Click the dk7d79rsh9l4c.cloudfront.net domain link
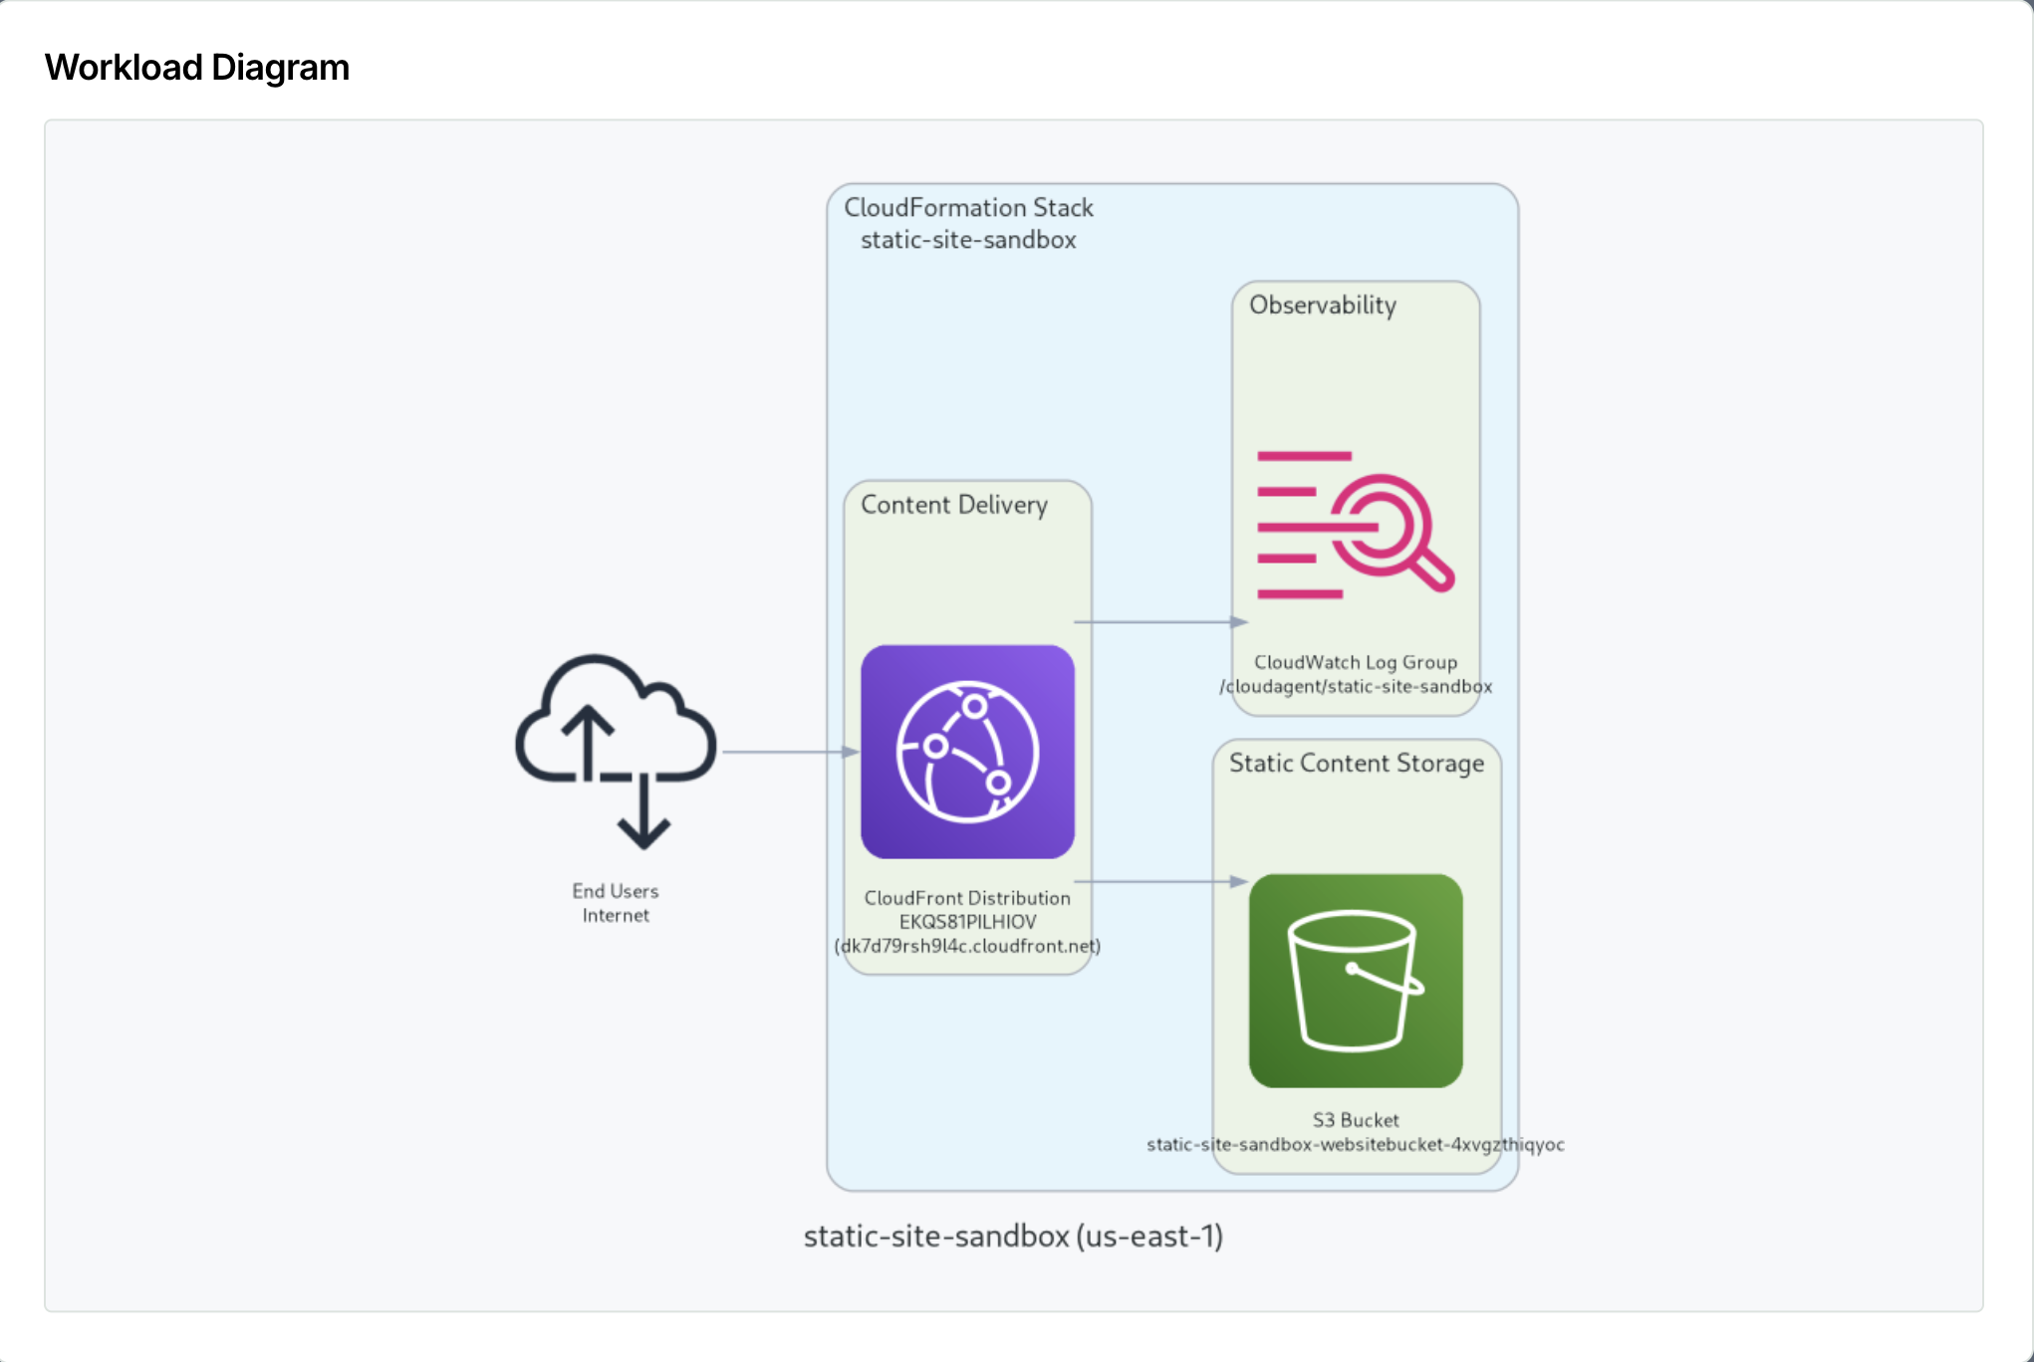Image resolution: width=2034 pixels, height=1362 pixels. [x=968, y=946]
